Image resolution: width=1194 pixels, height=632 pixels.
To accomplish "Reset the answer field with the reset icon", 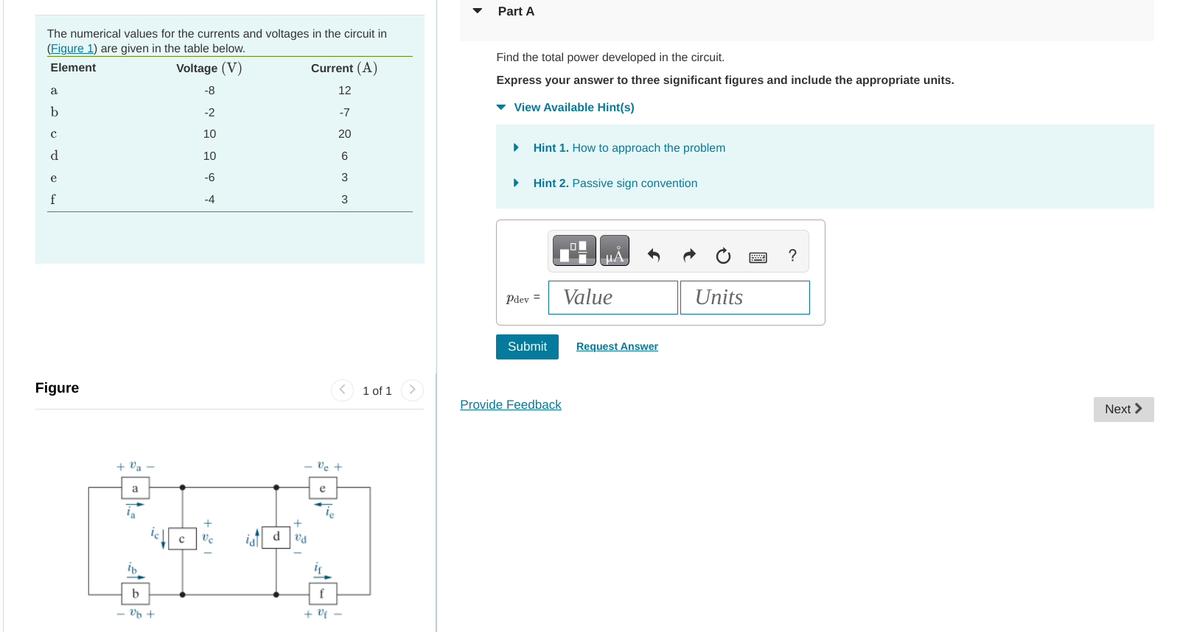I will pos(723,256).
